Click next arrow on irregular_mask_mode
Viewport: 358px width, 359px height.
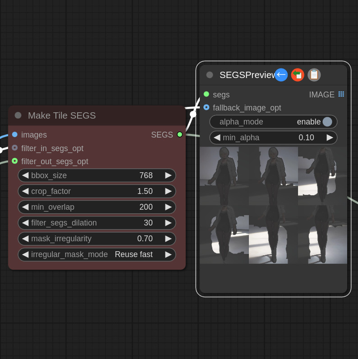pos(168,254)
